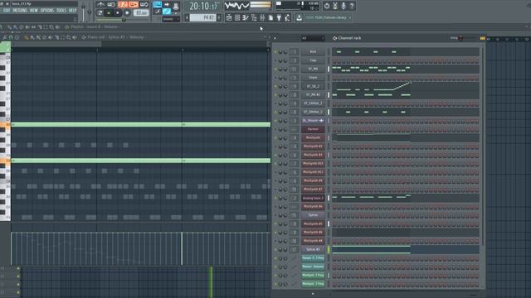This screenshot has height=298, width=531.
Task: Toggle the 3-2-1 countdown before recording
Action: pos(123,4)
